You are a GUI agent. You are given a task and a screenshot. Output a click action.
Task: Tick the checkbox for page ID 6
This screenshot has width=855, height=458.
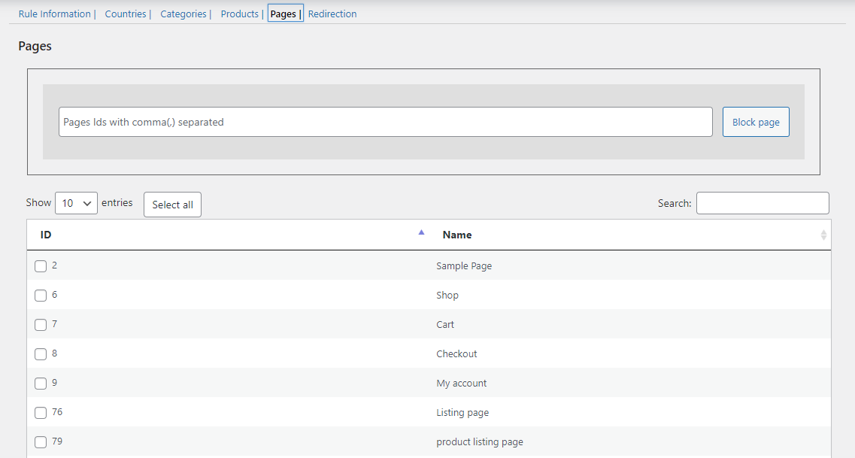click(x=41, y=296)
